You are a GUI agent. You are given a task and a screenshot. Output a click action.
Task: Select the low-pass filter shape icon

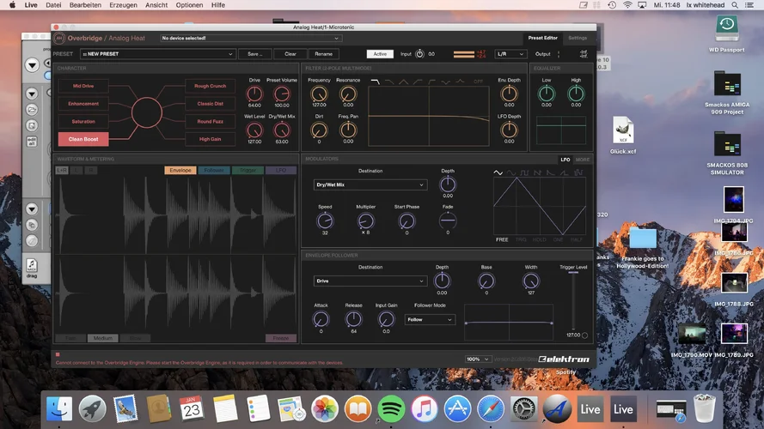coord(376,81)
